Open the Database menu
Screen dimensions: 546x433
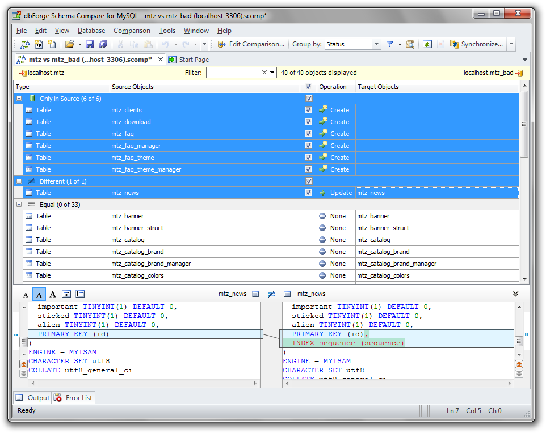pos(91,31)
